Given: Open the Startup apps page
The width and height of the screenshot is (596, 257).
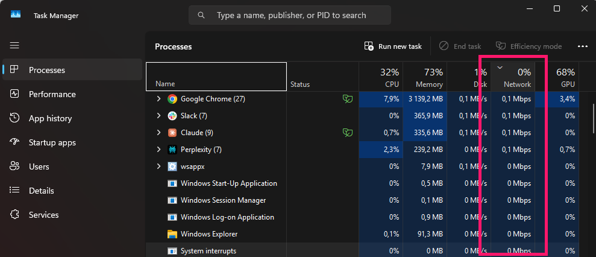Looking at the screenshot, I should pyautogui.click(x=72, y=142).
